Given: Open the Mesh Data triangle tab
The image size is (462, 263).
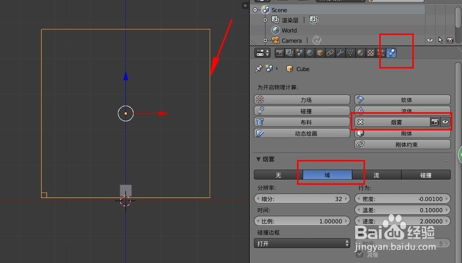Looking at the screenshot, I should click(350, 53).
